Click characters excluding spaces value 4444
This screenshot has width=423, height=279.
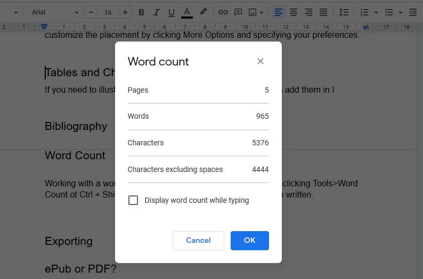tap(261, 169)
